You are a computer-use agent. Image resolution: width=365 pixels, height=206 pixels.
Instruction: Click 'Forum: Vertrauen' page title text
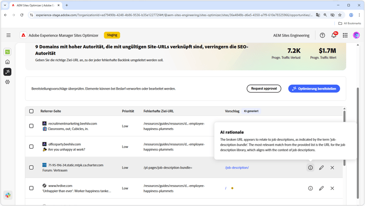click(x=55, y=170)
